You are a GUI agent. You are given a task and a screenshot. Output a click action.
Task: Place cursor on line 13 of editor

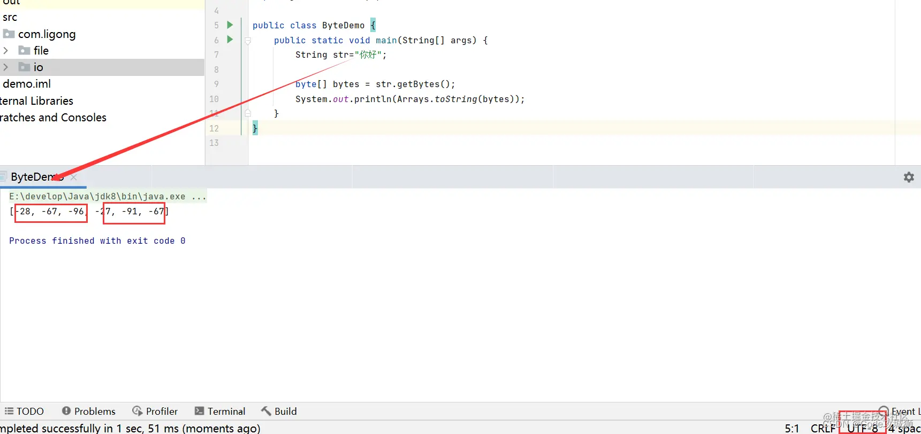click(428, 143)
